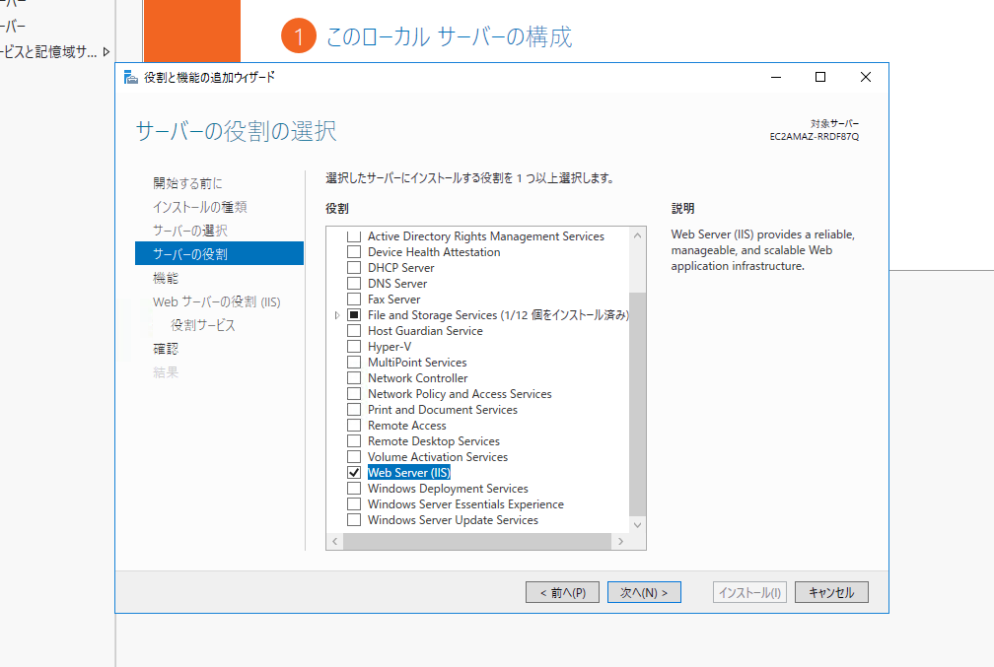Click the roles list scroll down arrow

[638, 525]
